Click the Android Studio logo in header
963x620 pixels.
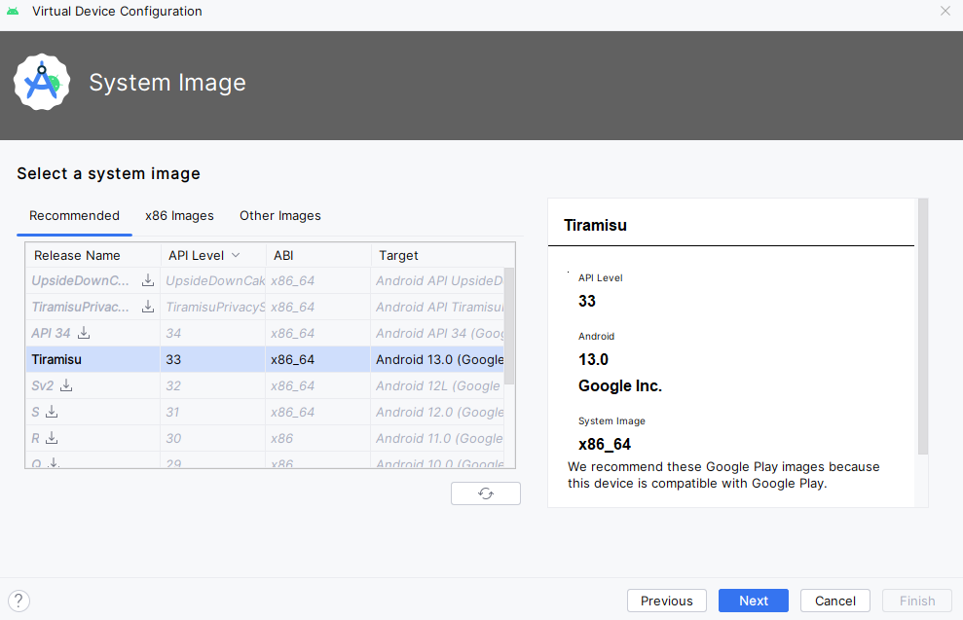coord(42,83)
